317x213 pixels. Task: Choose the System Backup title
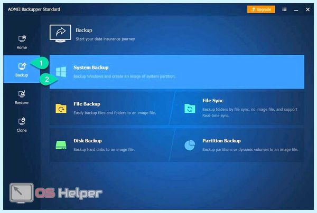click(x=91, y=67)
